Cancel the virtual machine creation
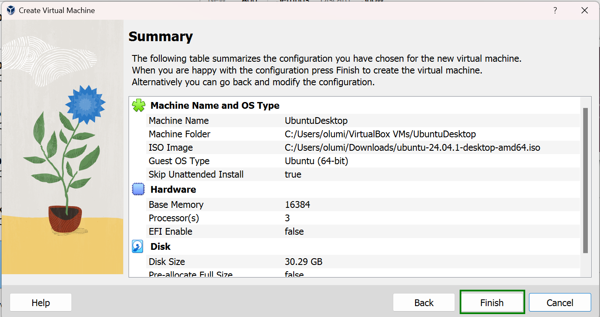 (560, 302)
